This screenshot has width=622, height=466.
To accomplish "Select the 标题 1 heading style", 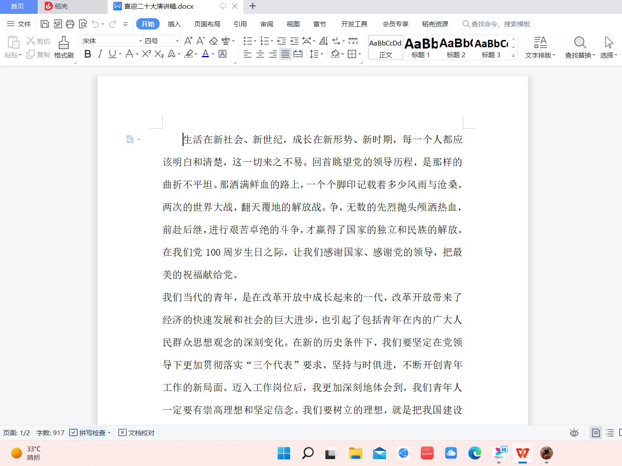I will click(421, 47).
